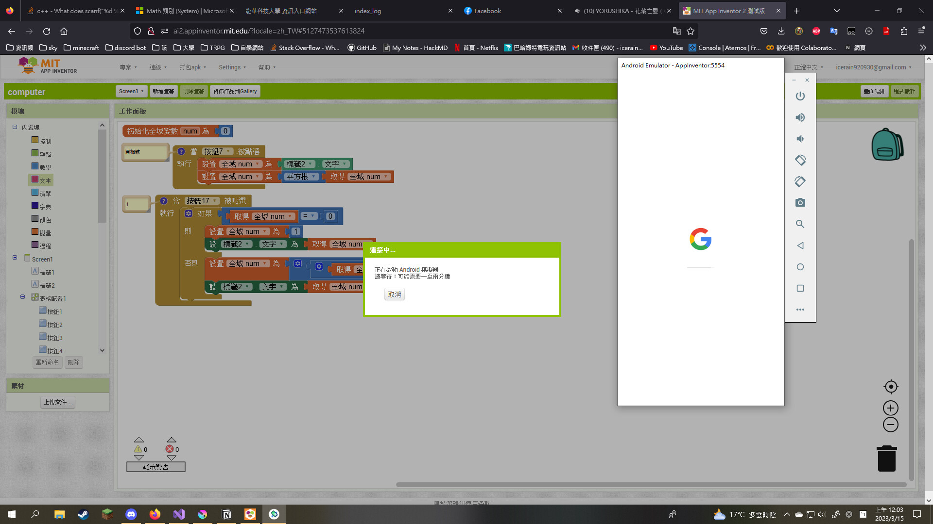Click the workspace trash can
The height and width of the screenshot is (524, 933).
click(x=886, y=458)
